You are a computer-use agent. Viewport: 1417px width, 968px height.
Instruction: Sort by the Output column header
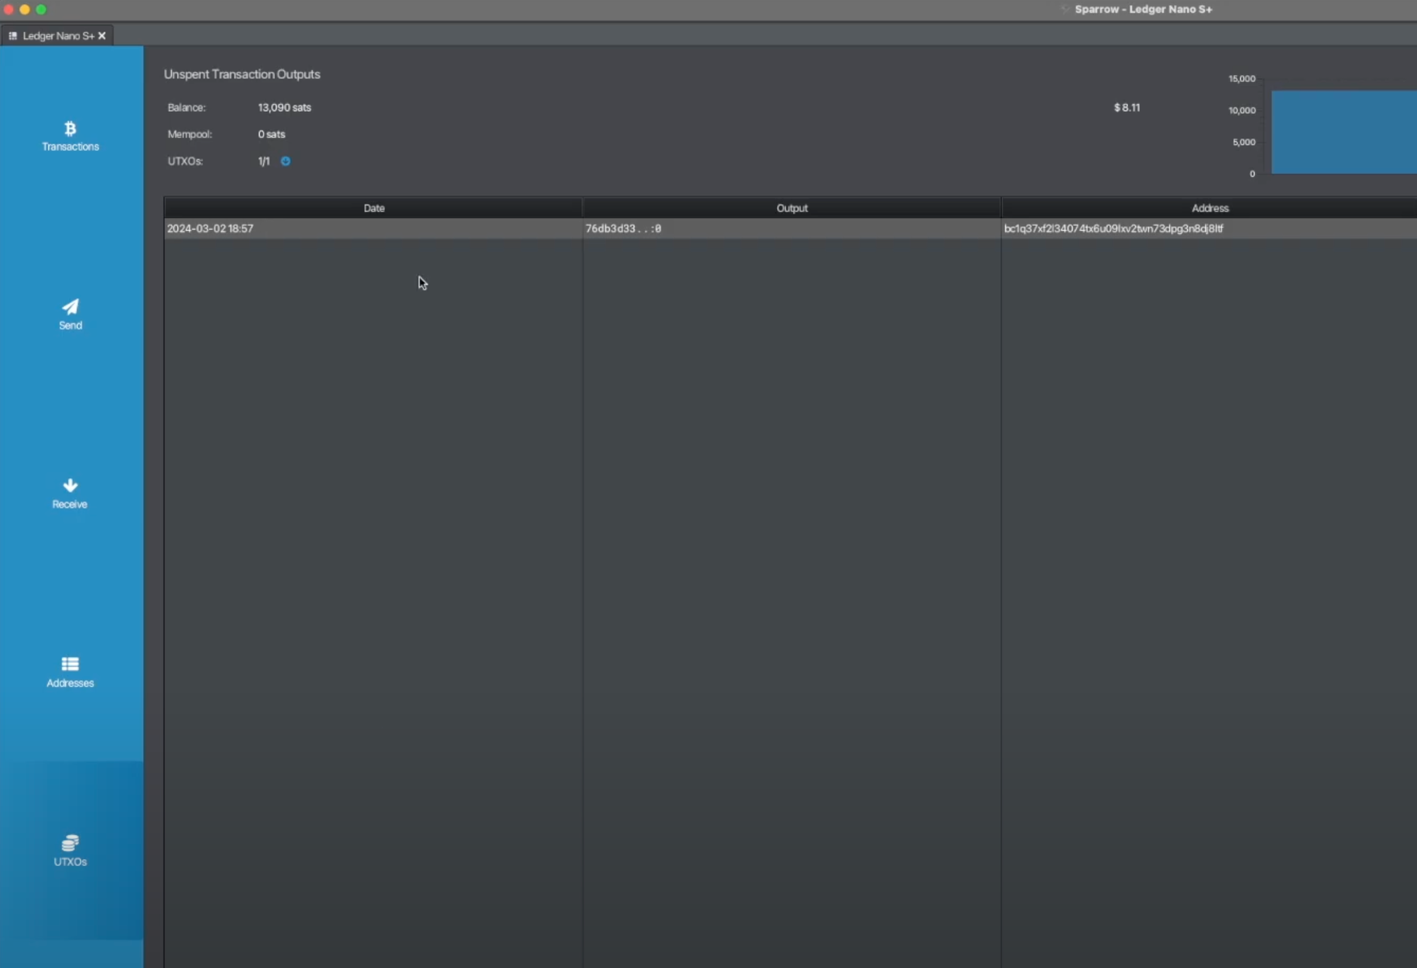click(x=791, y=208)
